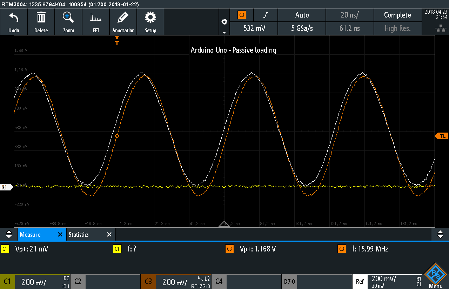Expand the results bar with up-down arrows

[x=8, y=234]
